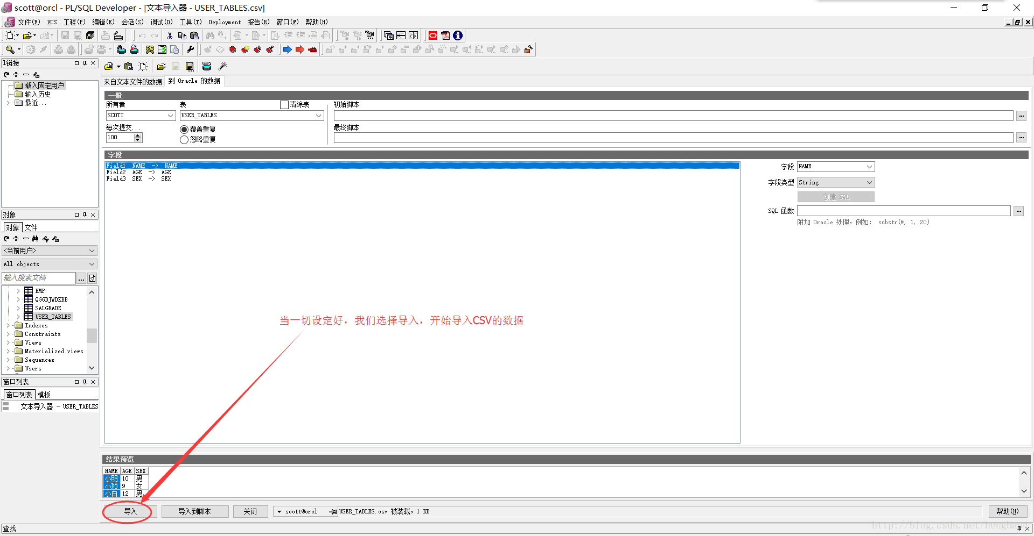Select the 忽略重复 radio option
The width and height of the screenshot is (1034, 536).
pyautogui.click(x=184, y=140)
